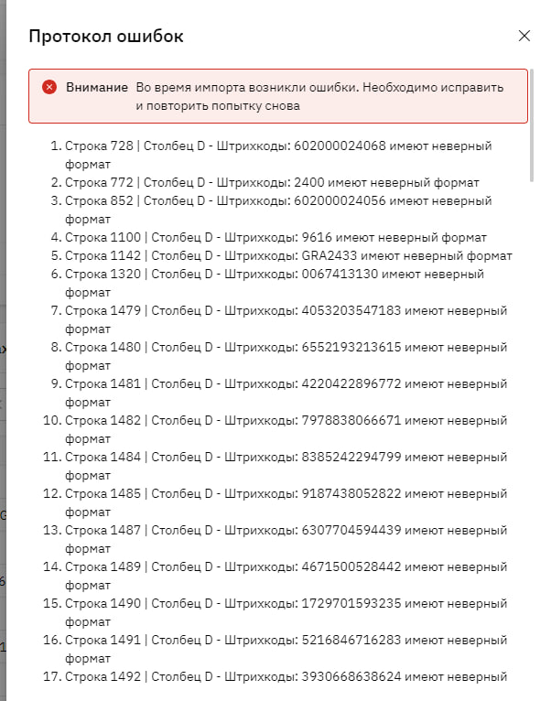Select the Строка 852 error entry
551x701 pixels.
click(x=277, y=210)
